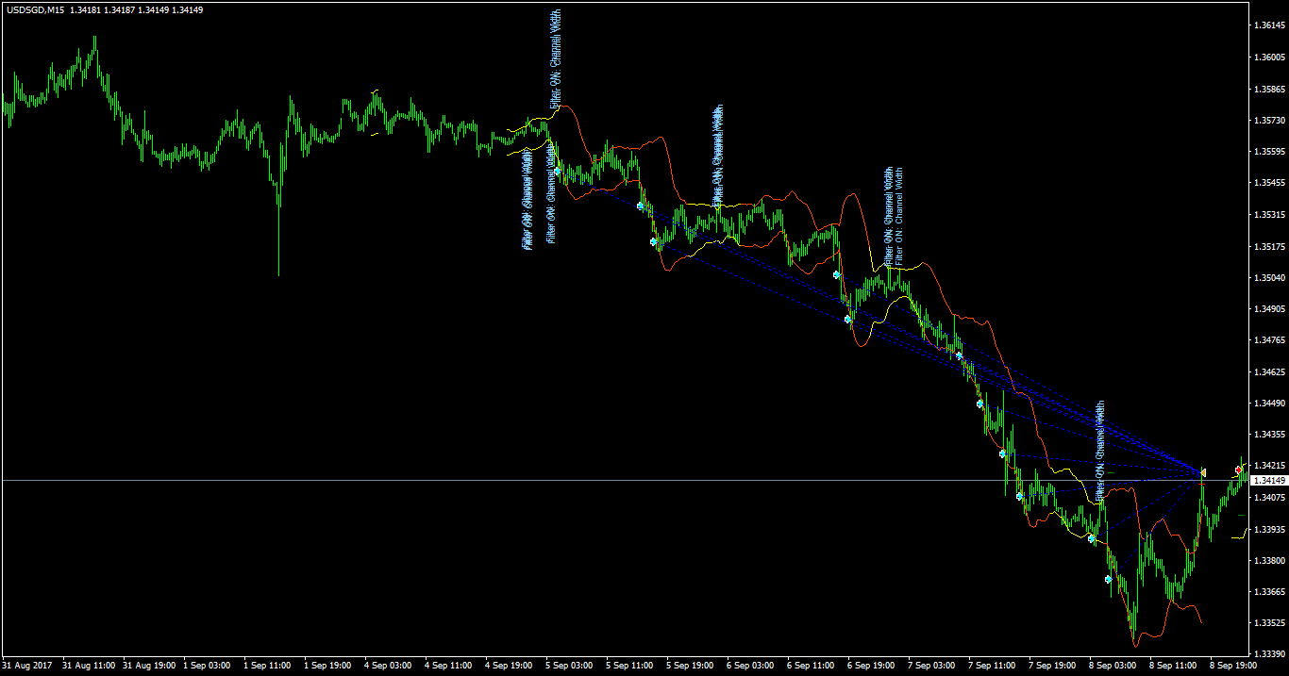Select the 1 Sep 11:00 time axis label
This screenshot has height=676, width=1289.
tap(267, 666)
